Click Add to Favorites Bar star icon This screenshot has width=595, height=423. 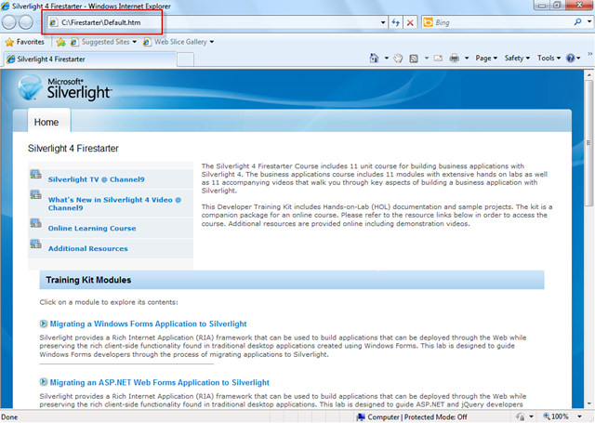tap(60, 42)
